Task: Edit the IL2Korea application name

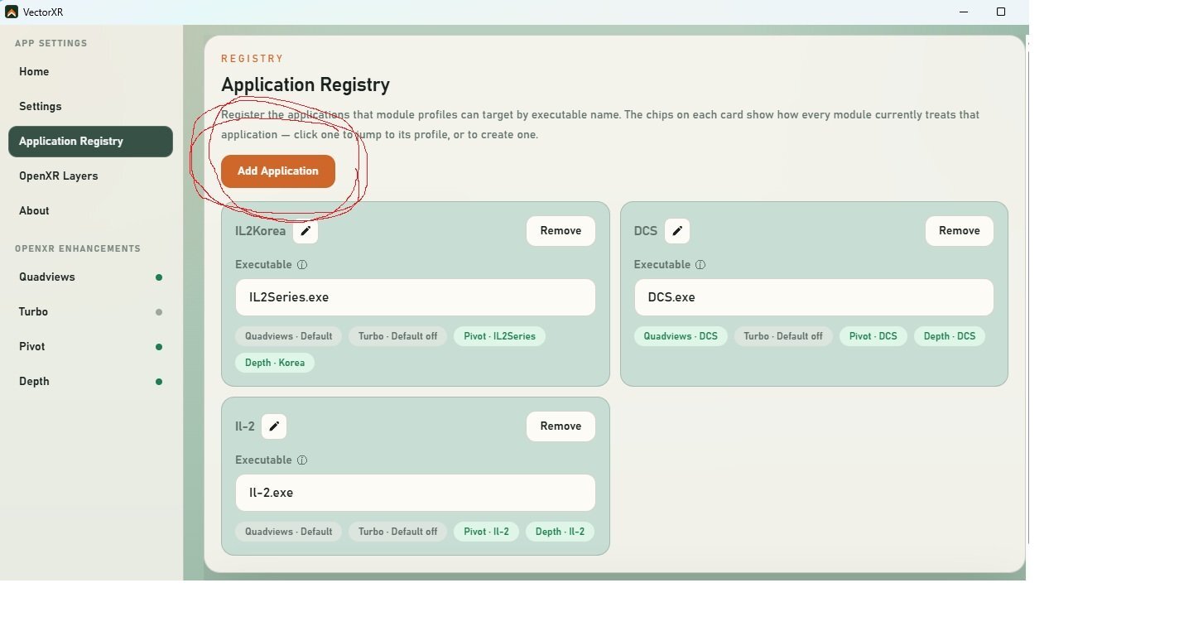Action: pyautogui.click(x=306, y=231)
